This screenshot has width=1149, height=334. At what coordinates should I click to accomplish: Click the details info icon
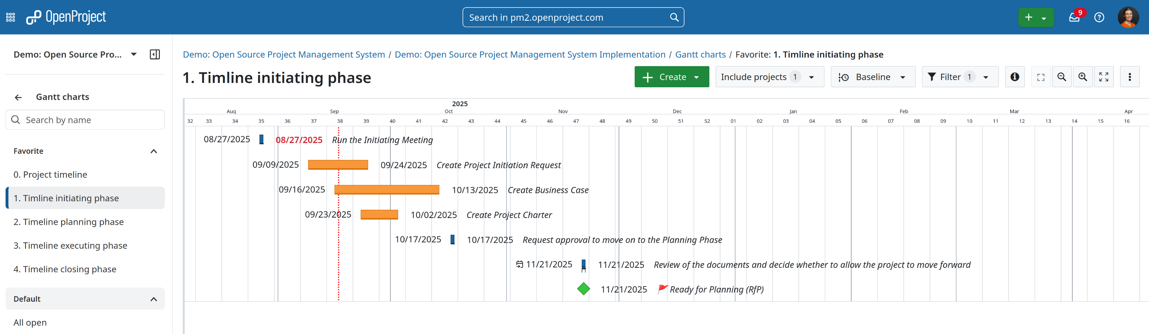point(1014,77)
